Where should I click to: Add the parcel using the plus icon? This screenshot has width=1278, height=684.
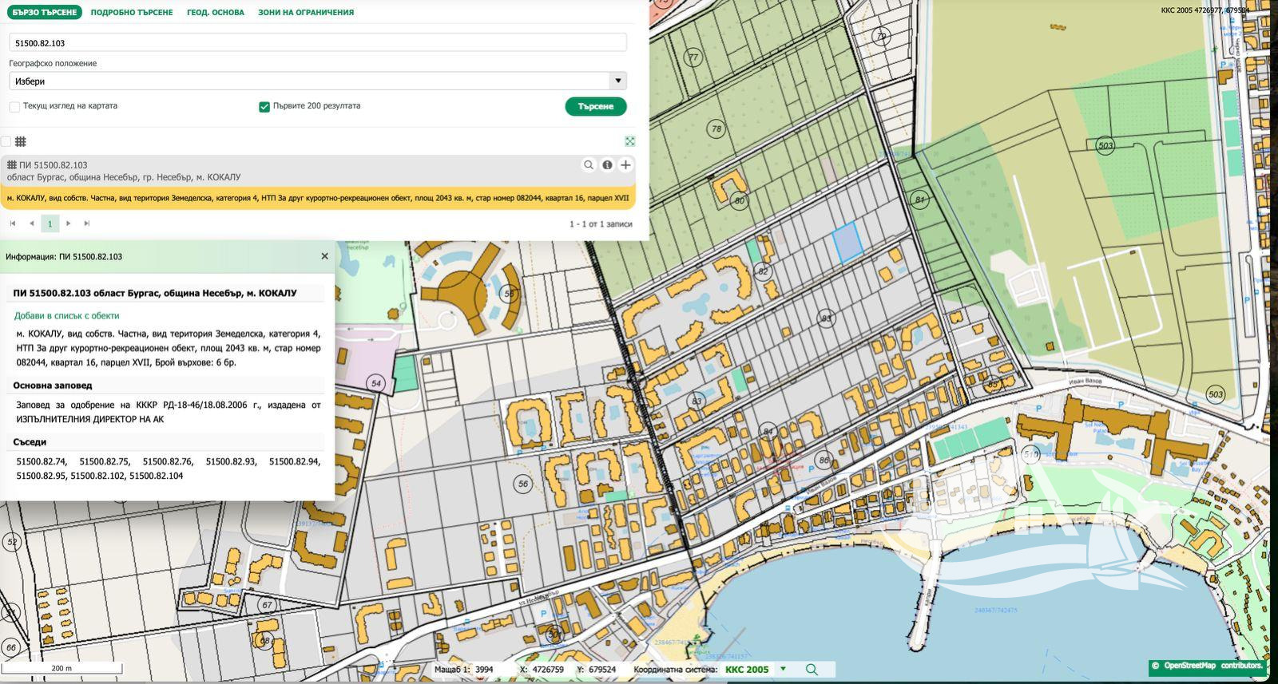(625, 164)
